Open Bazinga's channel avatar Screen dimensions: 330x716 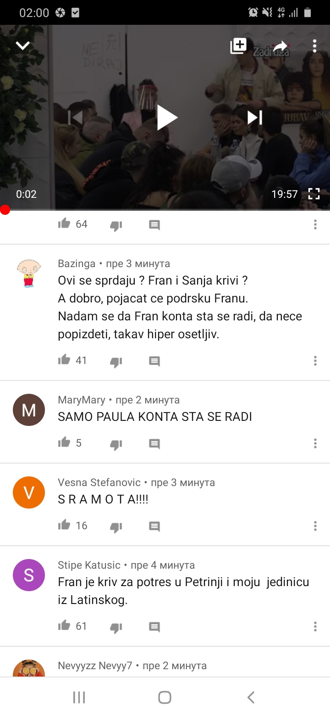29,273
